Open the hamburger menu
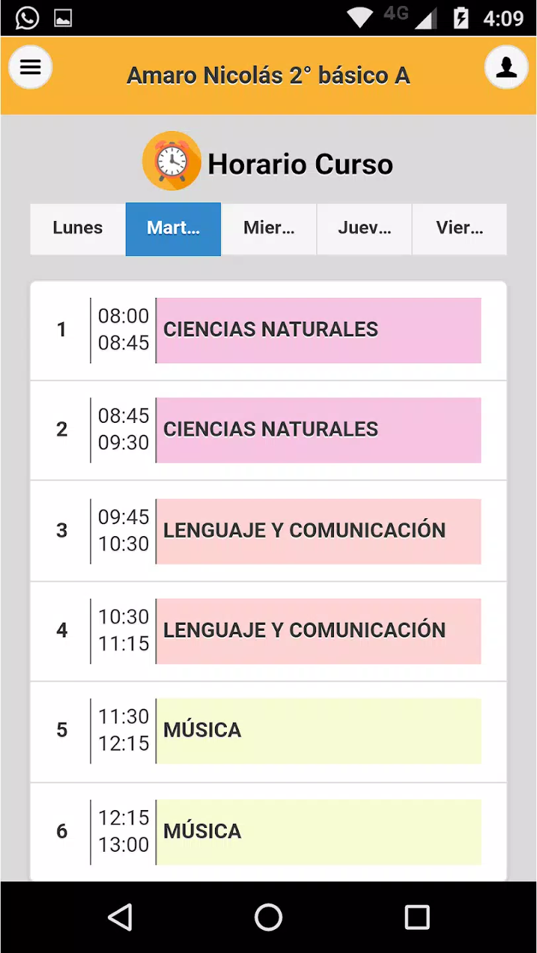Screen dimensions: 537x953 (x=30, y=67)
